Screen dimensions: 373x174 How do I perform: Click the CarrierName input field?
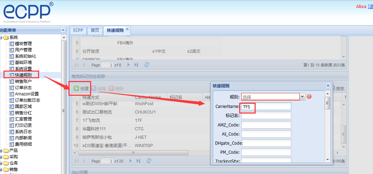[x=266, y=107]
